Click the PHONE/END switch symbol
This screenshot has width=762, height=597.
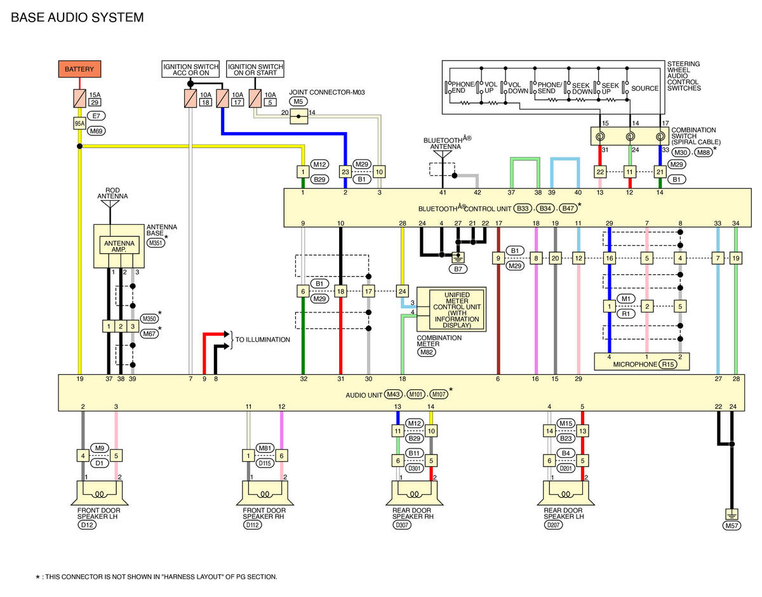pos(448,87)
